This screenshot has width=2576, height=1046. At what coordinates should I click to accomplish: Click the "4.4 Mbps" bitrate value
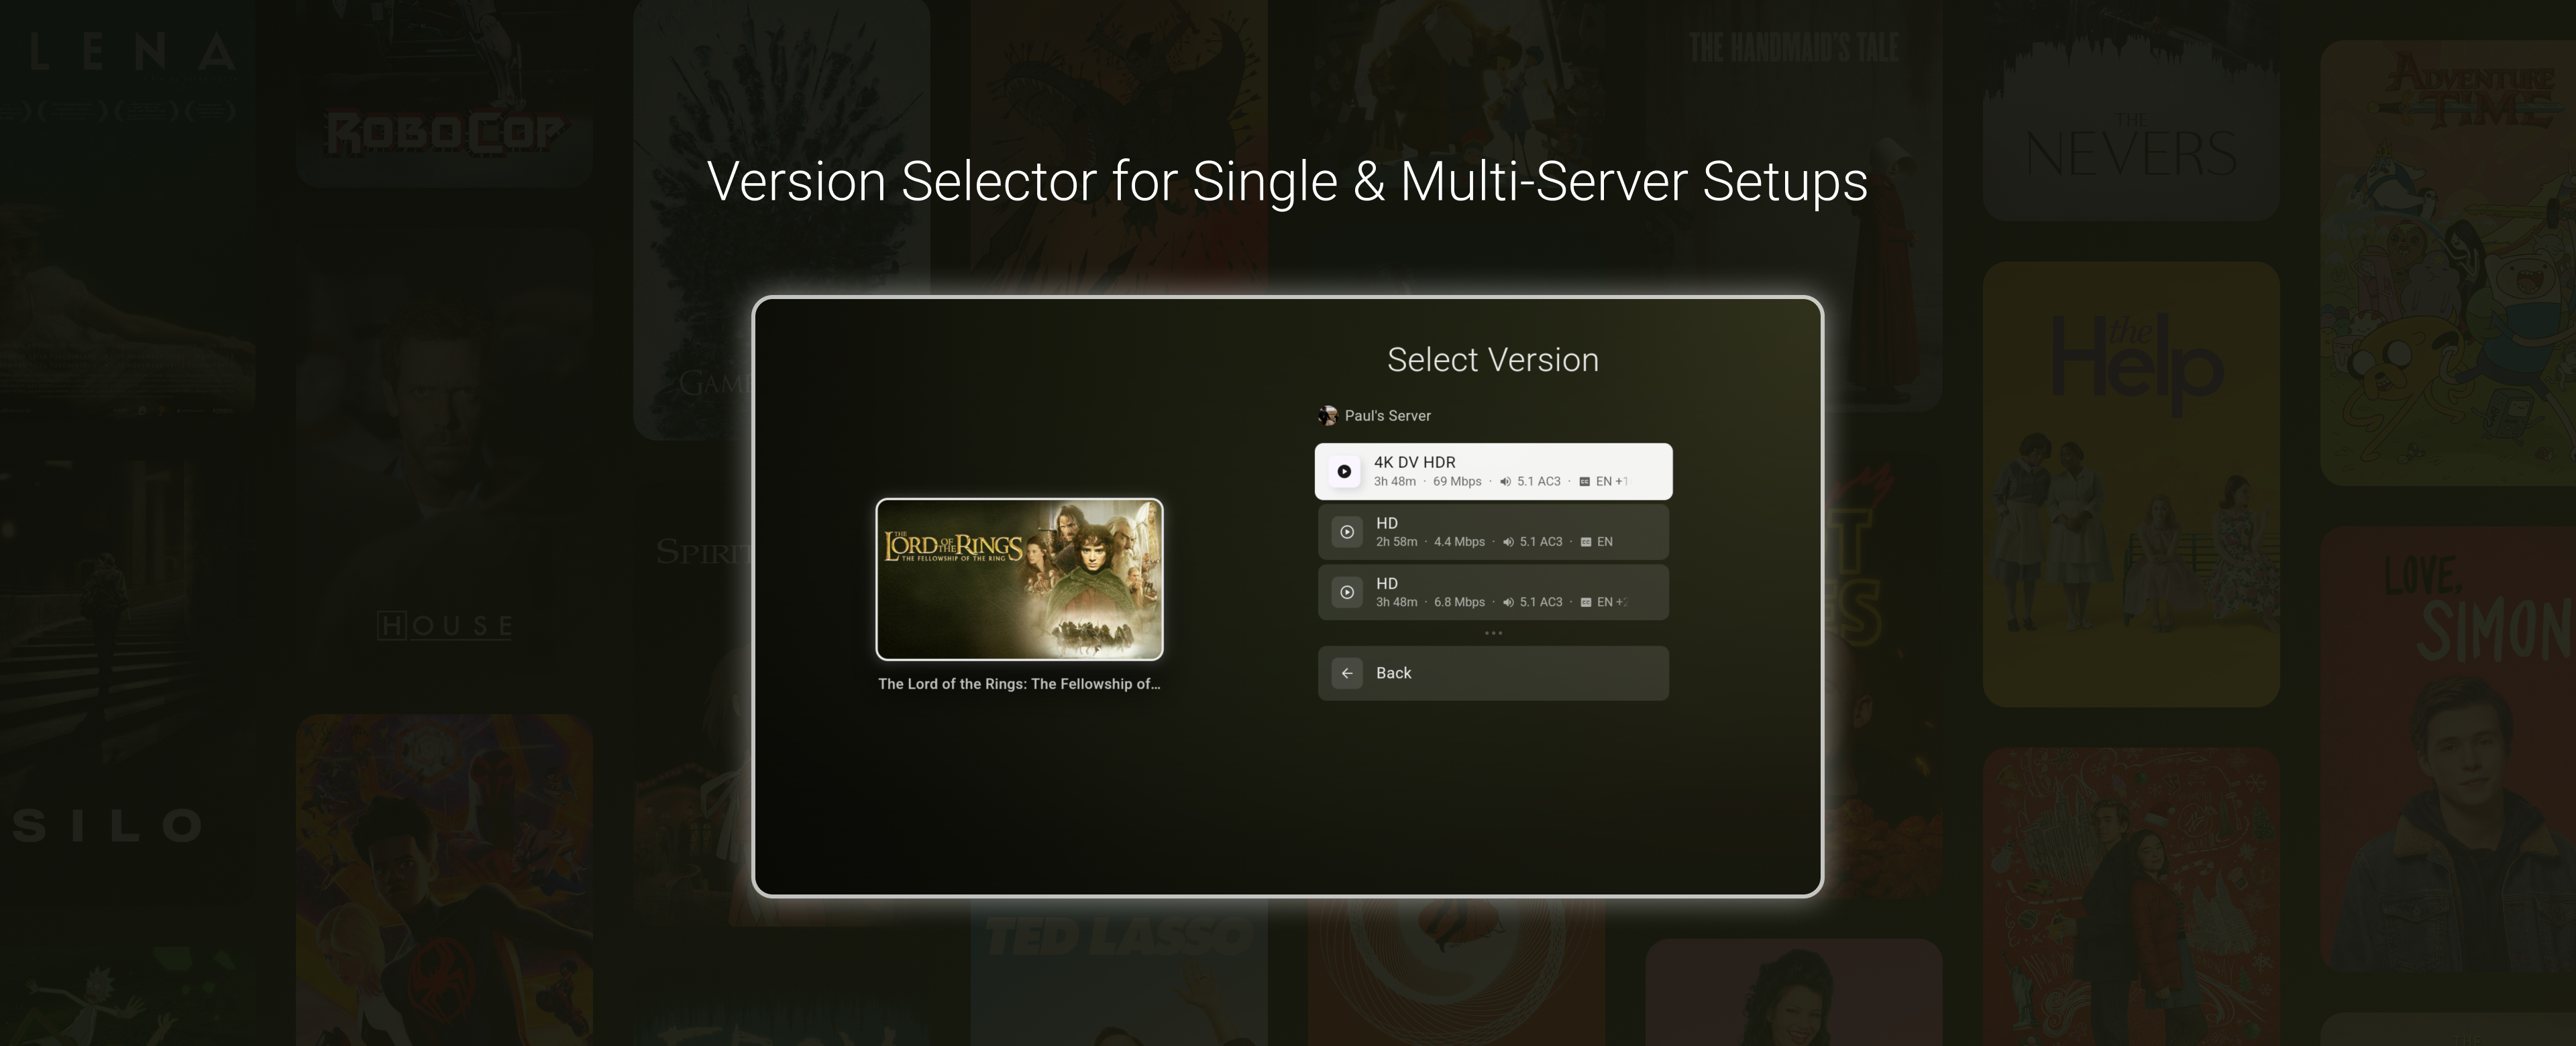tap(1459, 542)
